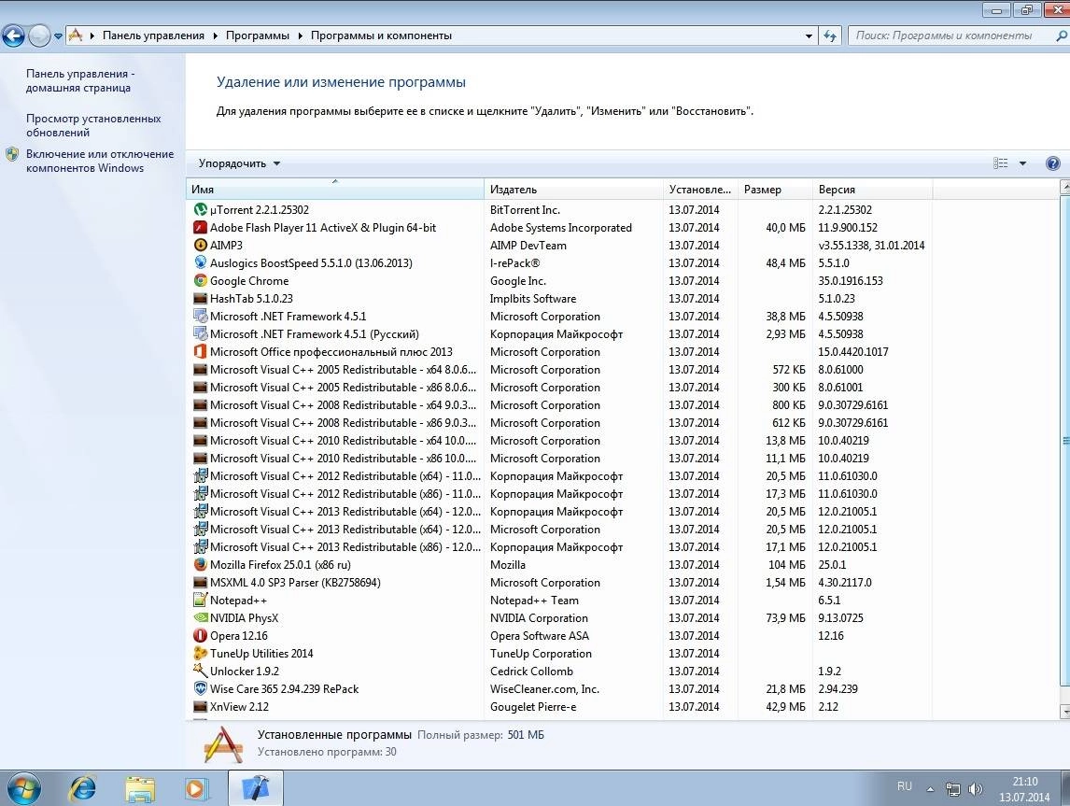Image resolution: width=1070 pixels, height=806 pixels.
Task: Select the Google Chrome icon in list
Action: [x=200, y=280]
